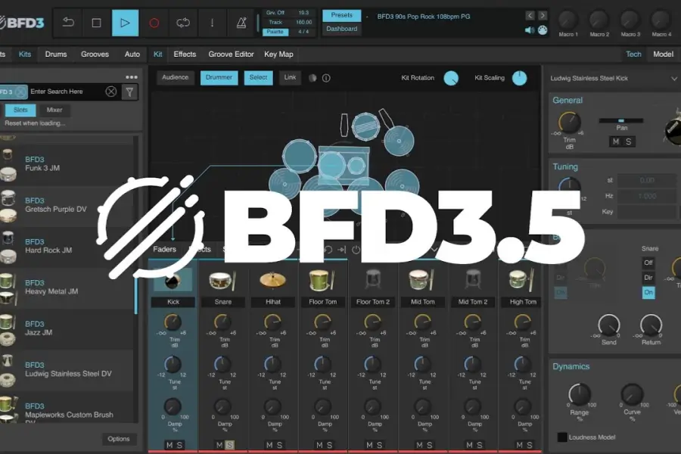Select the loop playback icon

(183, 22)
